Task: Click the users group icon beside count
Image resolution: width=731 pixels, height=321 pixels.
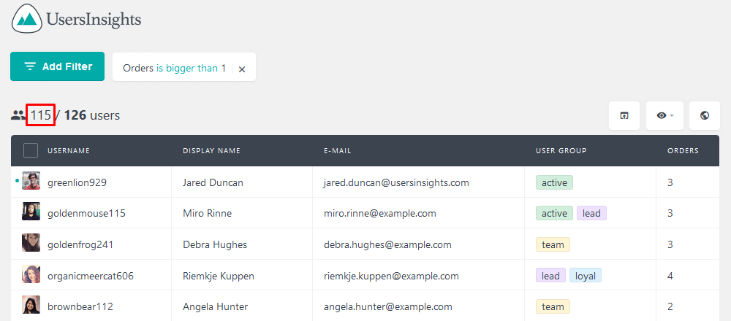Action: (x=18, y=115)
